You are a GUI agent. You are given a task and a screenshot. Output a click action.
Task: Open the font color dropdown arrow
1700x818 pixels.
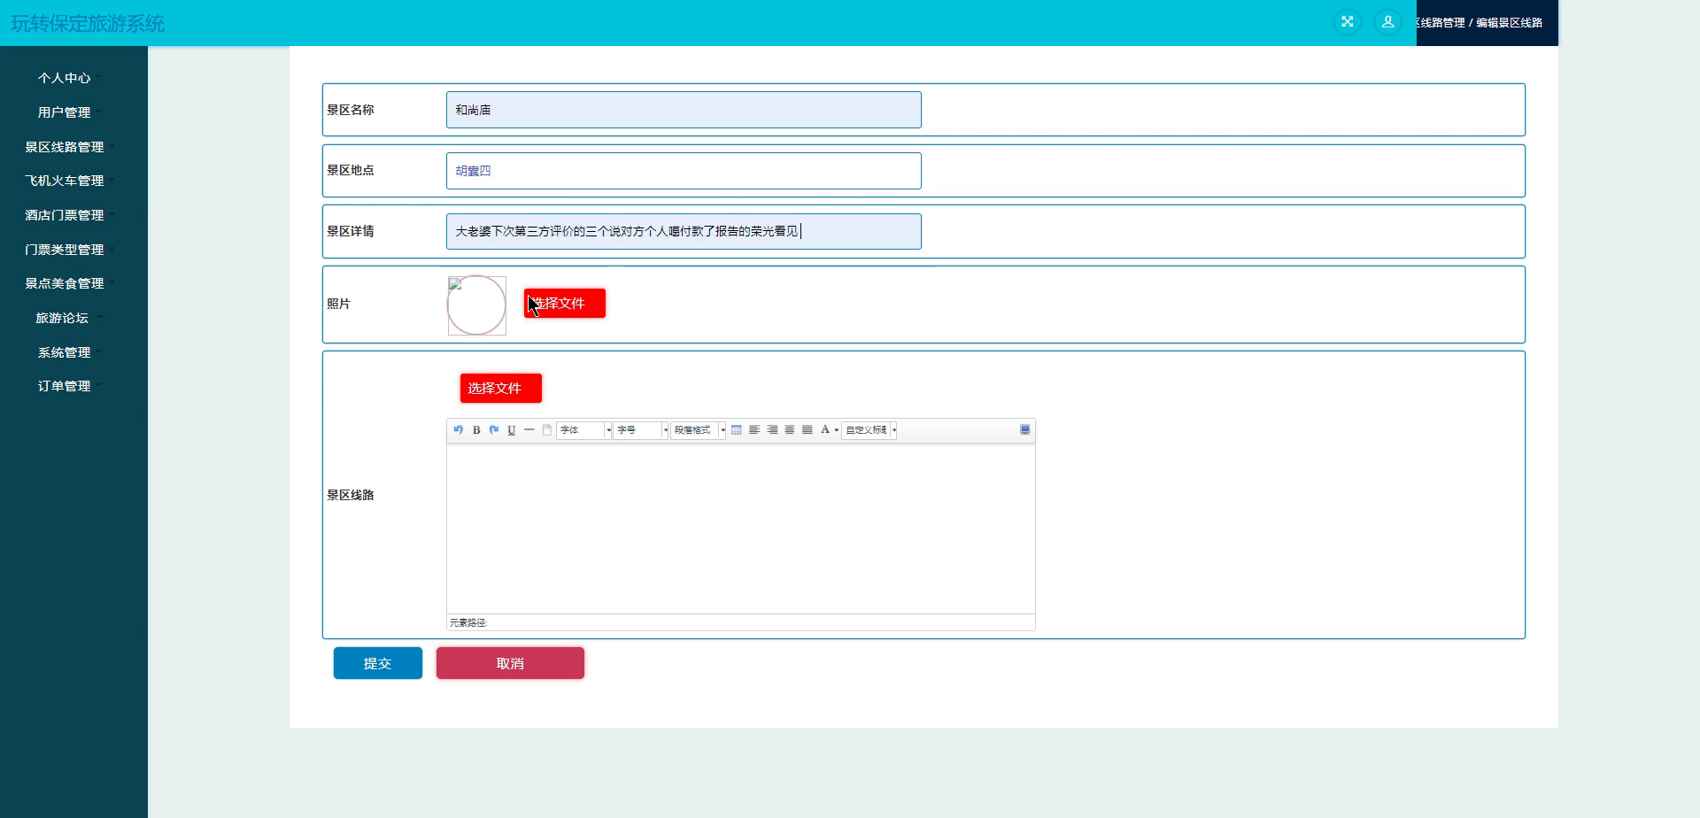(837, 430)
